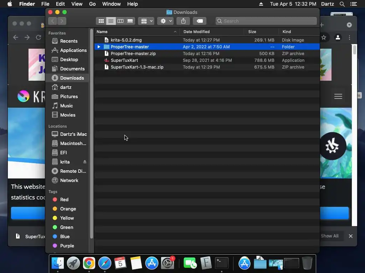Open Desktop in the sidebar
This screenshot has width=365, height=273.
pyautogui.click(x=67, y=59)
